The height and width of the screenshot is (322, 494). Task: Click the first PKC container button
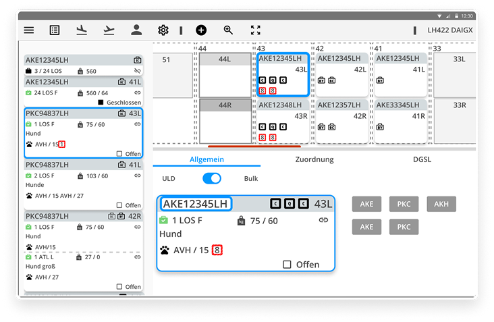(x=404, y=204)
